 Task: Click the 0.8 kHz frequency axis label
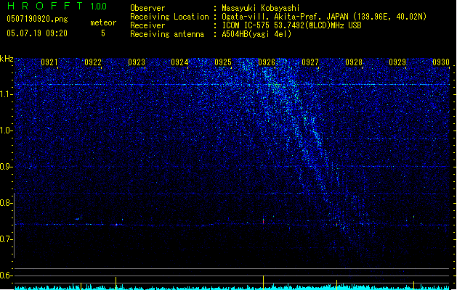point(6,203)
